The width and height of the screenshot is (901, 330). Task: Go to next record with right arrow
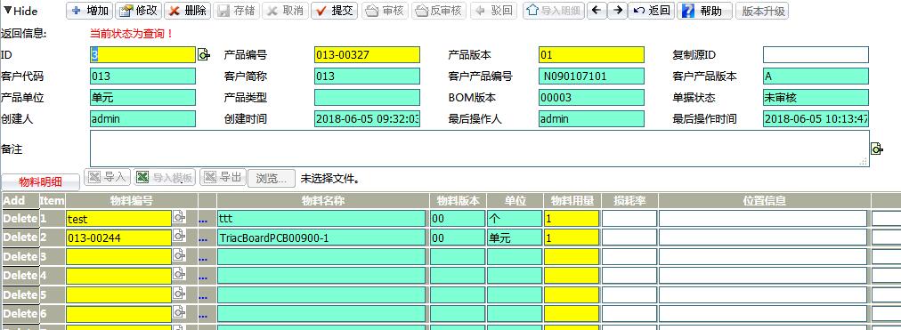click(617, 11)
